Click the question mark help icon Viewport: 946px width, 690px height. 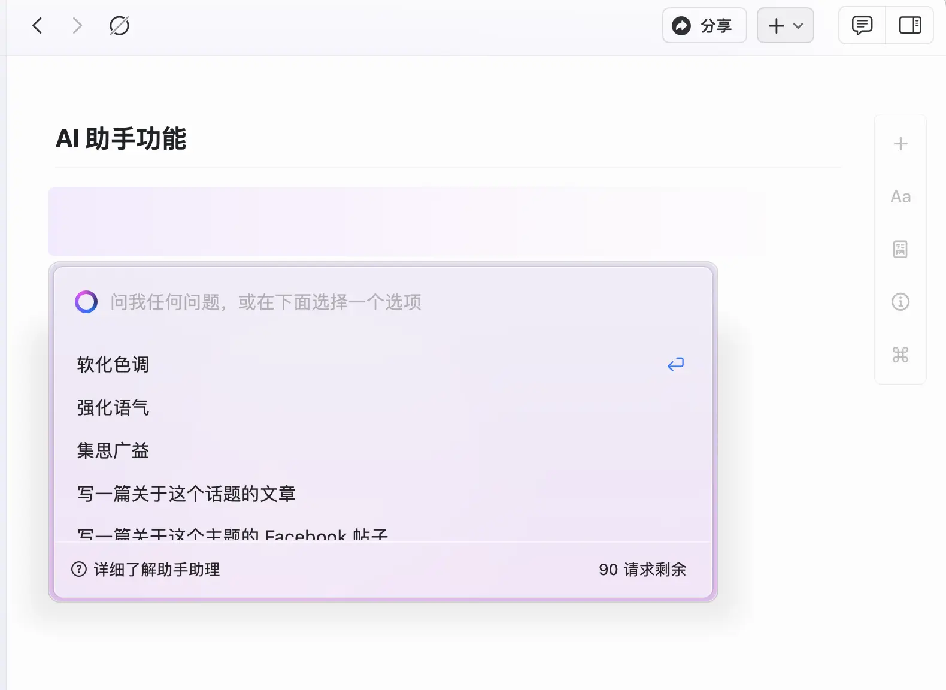[79, 569]
